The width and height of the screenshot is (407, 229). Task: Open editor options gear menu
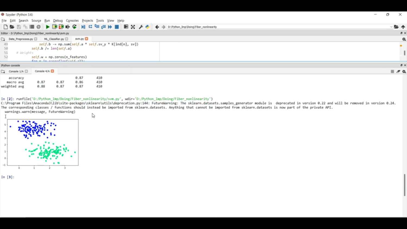coord(404,39)
